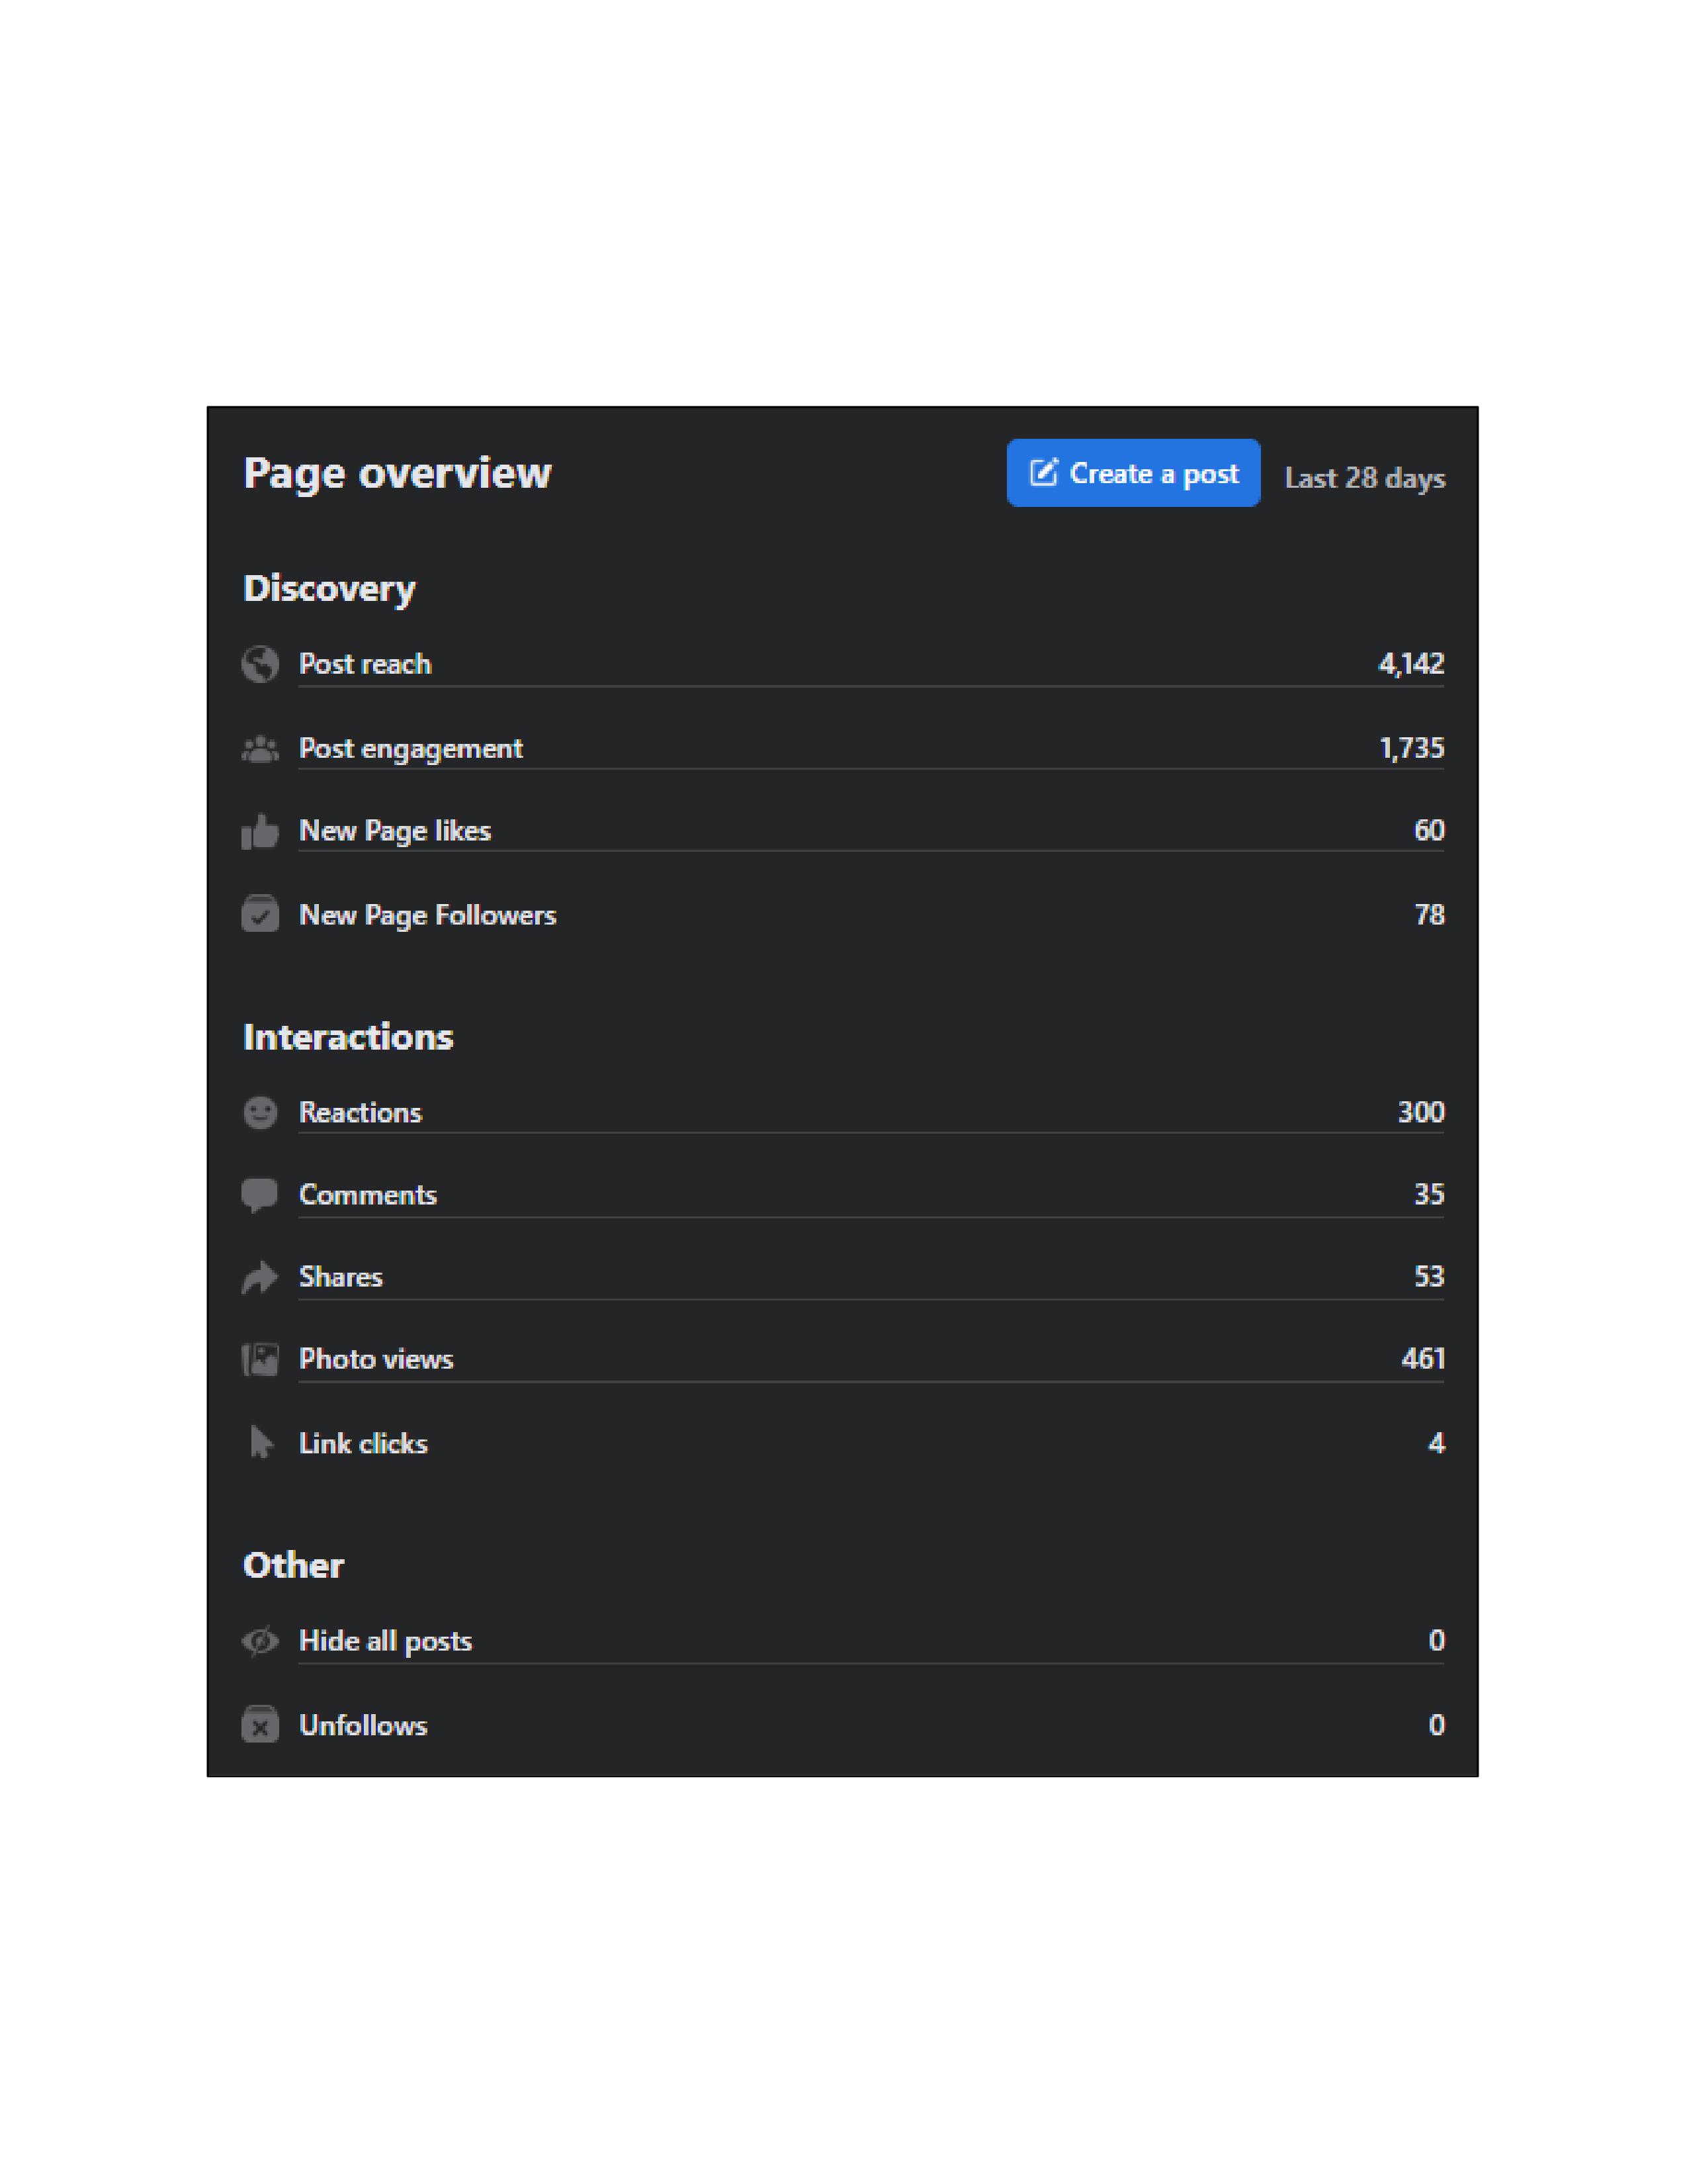Click the Link clicks cursor icon
The height and width of the screenshot is (2184, 1687).
260,1443
